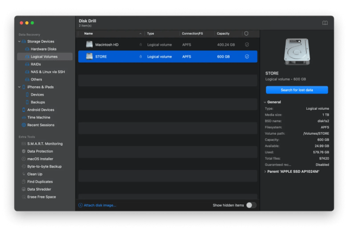Click the 1 TB media size value
The height and width of the screenshot is (232, 347).
coord(325,115)
